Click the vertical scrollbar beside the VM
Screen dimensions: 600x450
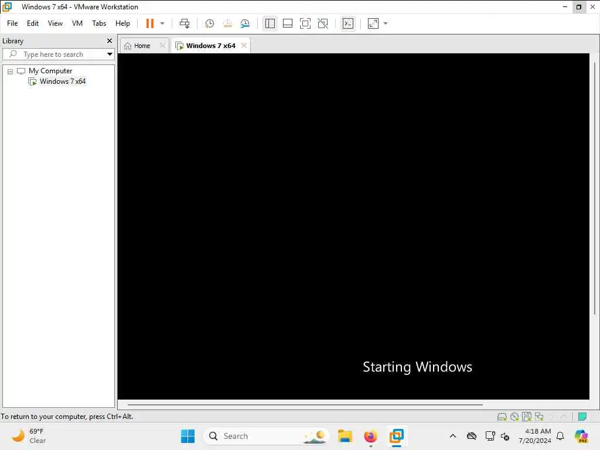coord(594,189)
